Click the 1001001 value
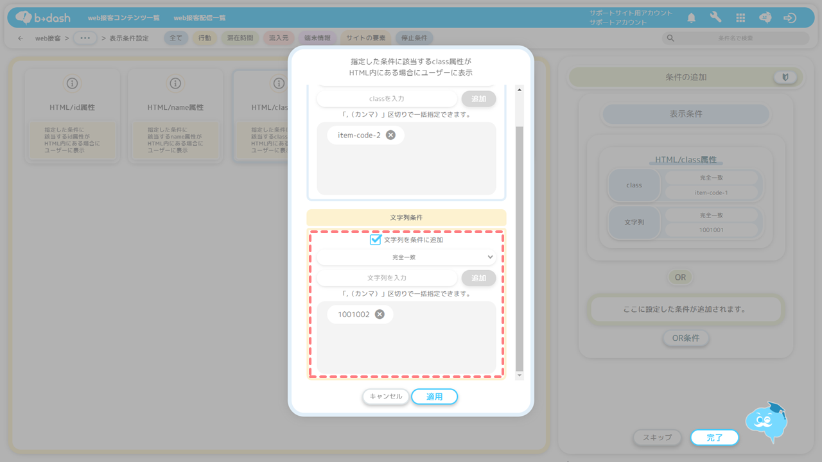 (x=711, y=230)
